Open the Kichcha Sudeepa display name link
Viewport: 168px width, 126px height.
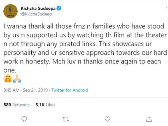coord(38,8)
